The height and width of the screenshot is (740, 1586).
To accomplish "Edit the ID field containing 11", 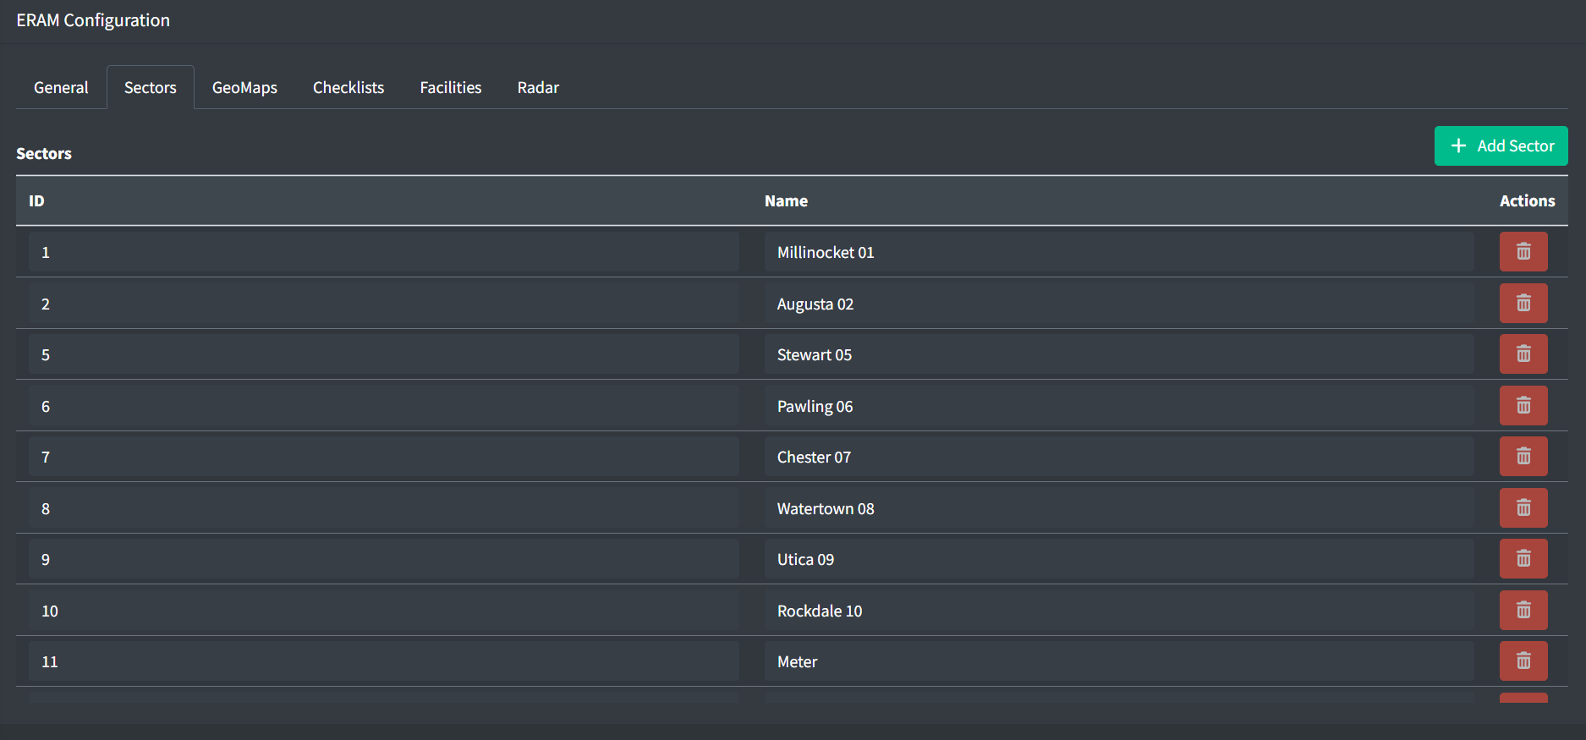I will pyautogui.click(x=384, y=661).
